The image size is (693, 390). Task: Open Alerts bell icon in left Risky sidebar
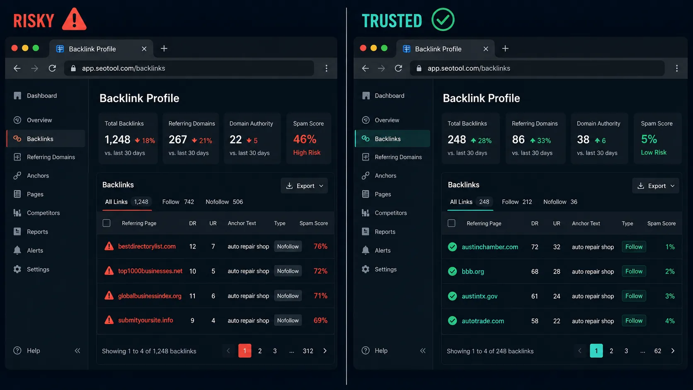click(17, 250)
